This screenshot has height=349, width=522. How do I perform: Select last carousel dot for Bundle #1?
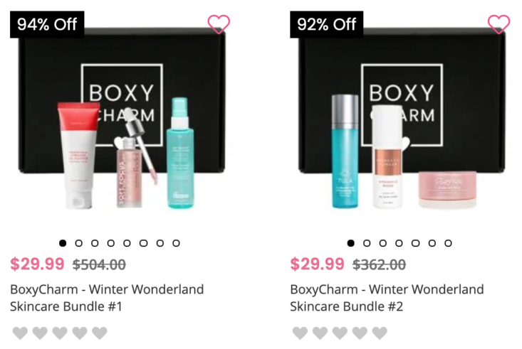click(176, 243)
